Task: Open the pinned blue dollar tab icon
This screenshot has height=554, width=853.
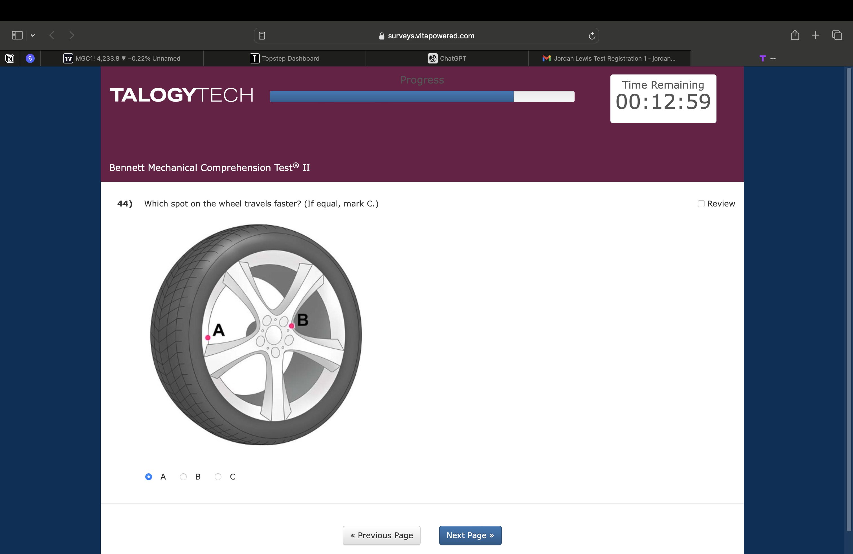Action: pyautogui.click(x=30, y=58)
